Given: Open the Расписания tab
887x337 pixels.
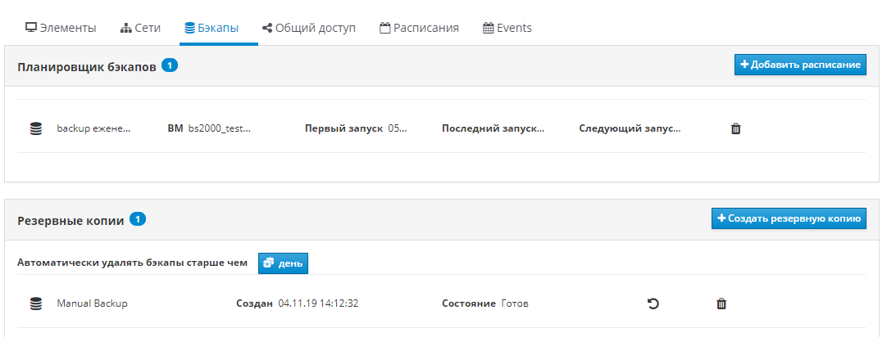Looking at the screenshot, I should [x=419, y=28].
